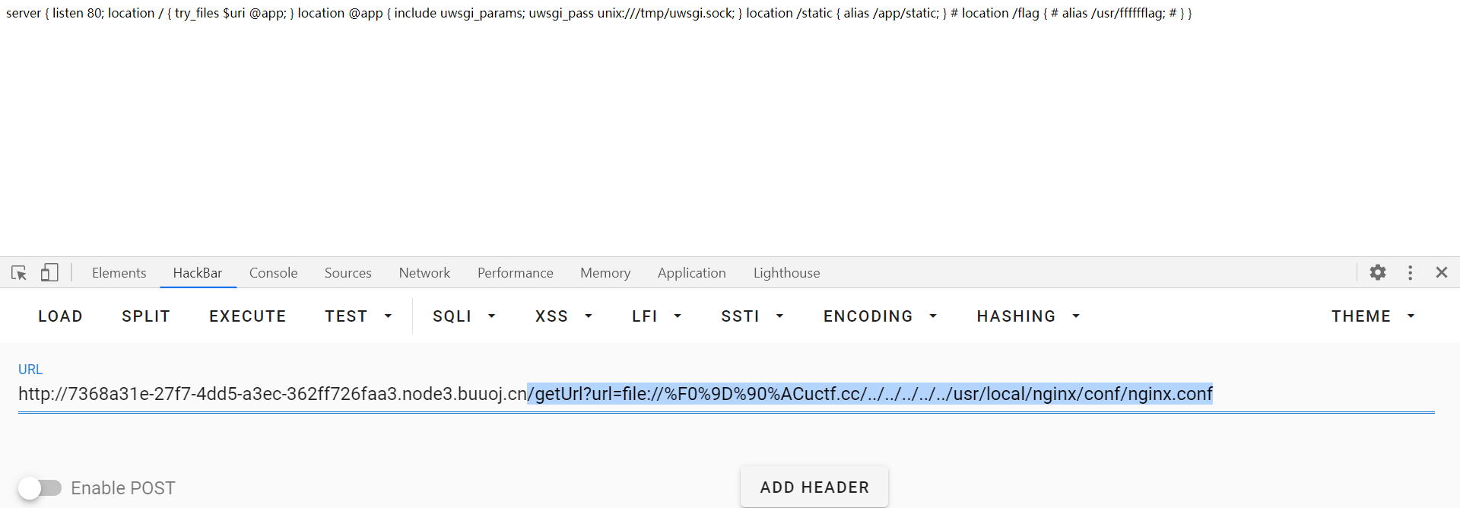The image size is (1460, 508).
Task: Open the DevTools three-dot menu
Action: [x=1411, y=272]
